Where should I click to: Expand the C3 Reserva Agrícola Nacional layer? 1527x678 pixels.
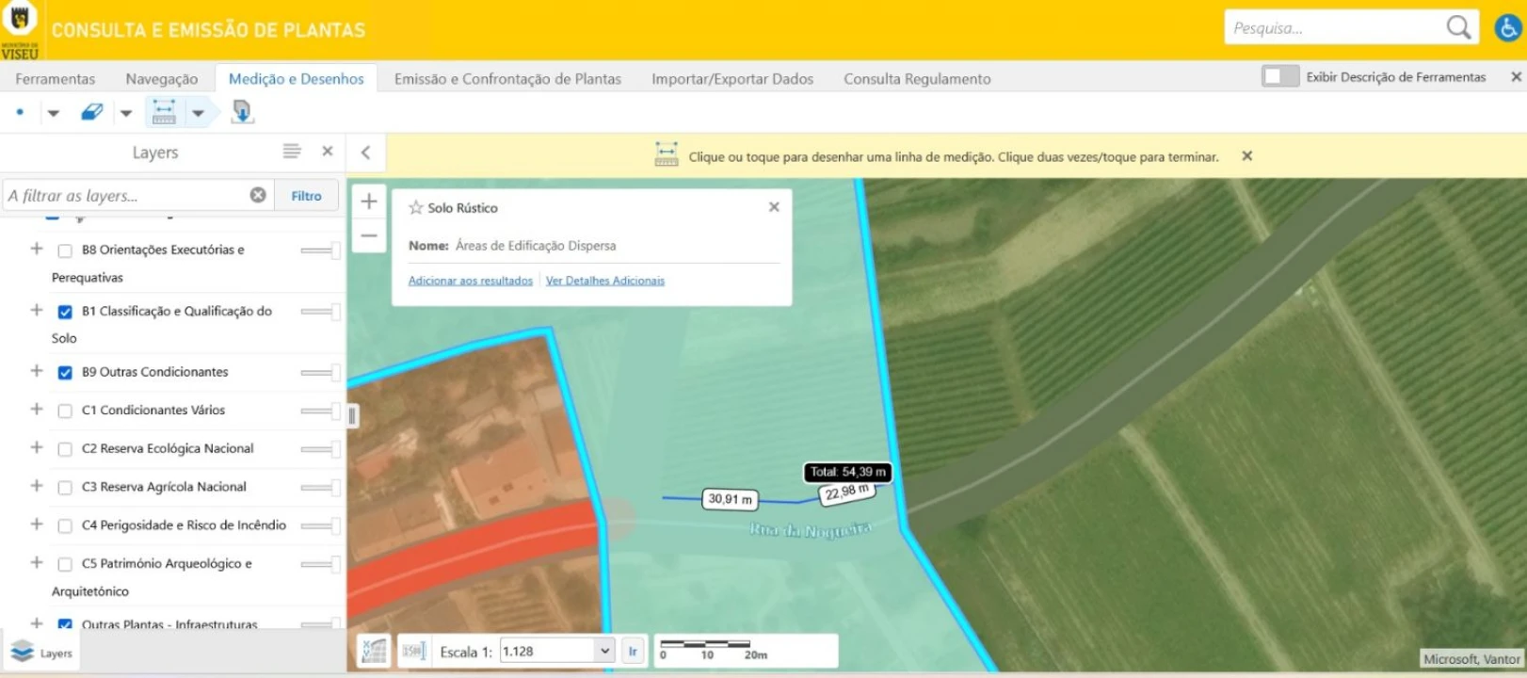point(37,486)
